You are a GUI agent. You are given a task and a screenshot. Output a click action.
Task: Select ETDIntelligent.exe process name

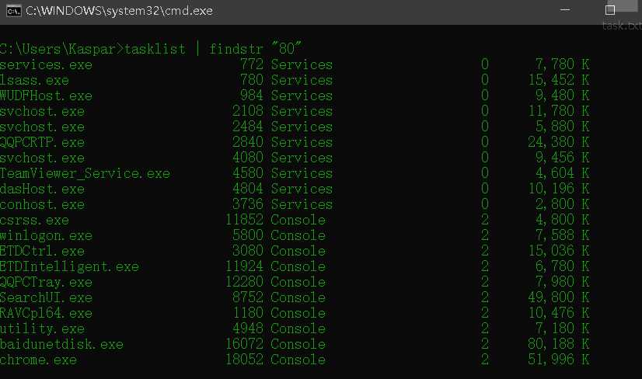(70, 267)
